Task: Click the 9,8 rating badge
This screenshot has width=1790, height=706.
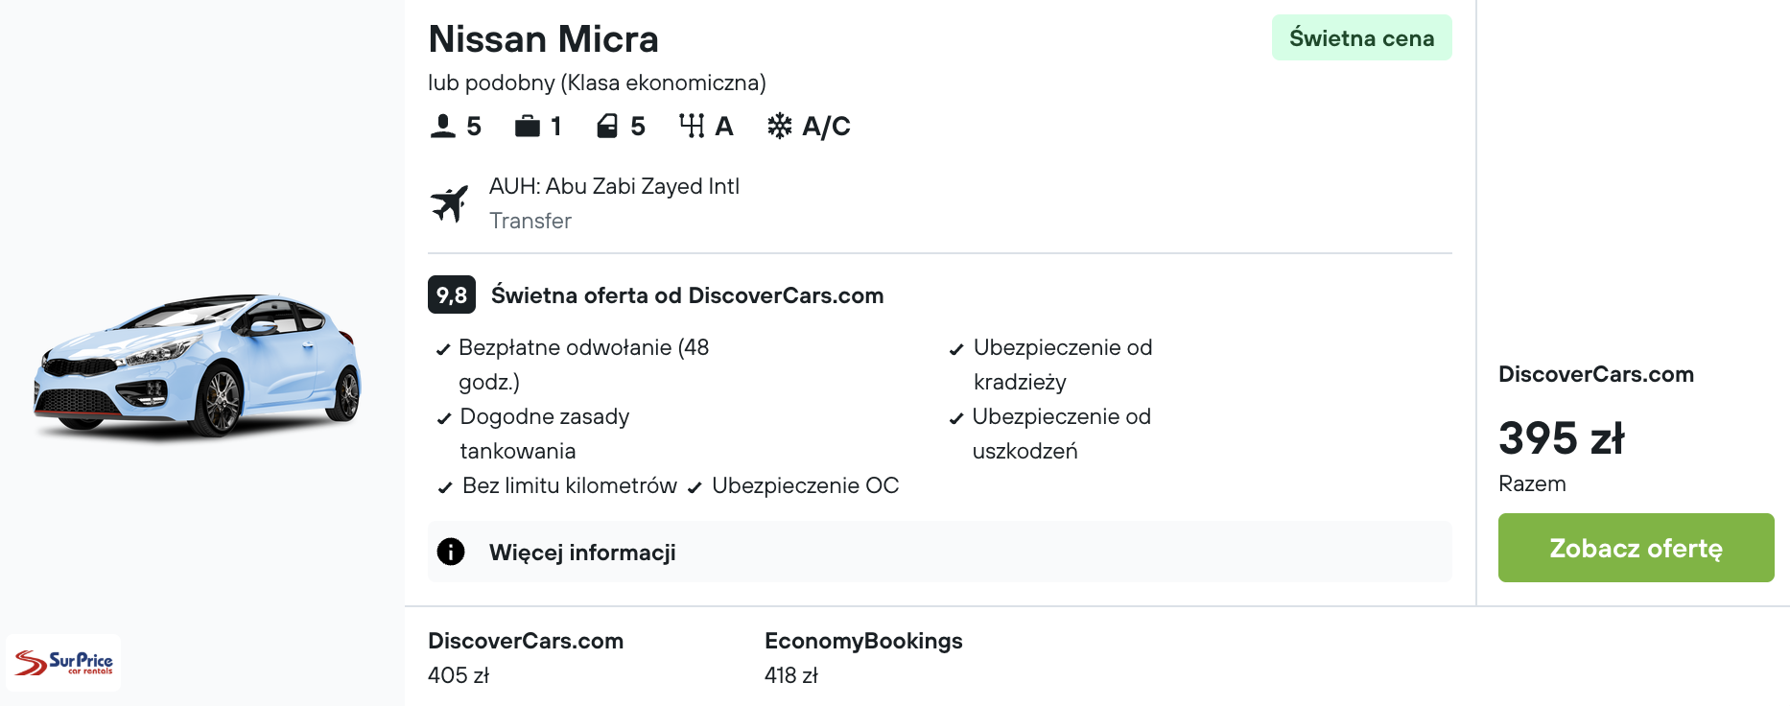Action: [451, 295]
